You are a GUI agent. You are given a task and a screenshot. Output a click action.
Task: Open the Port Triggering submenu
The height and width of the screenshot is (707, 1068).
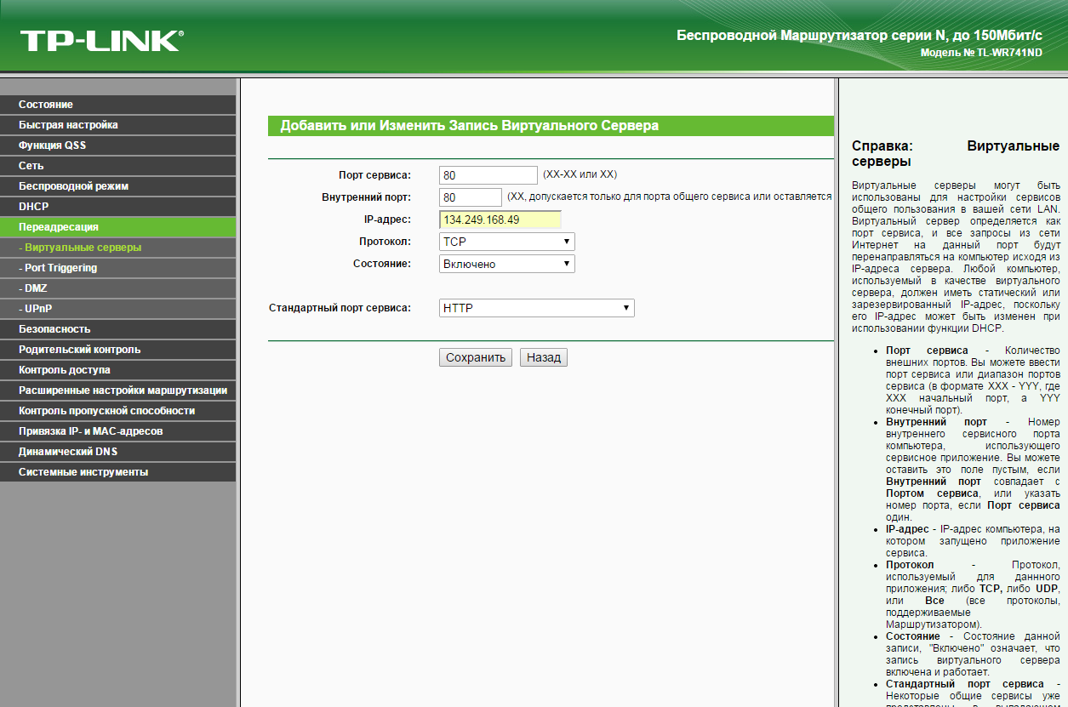118,268
